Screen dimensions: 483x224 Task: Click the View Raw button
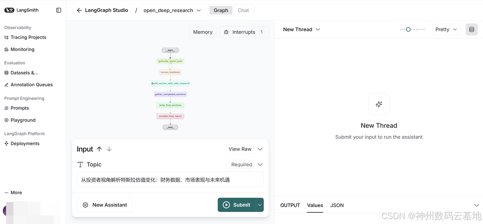click(240, 149)
